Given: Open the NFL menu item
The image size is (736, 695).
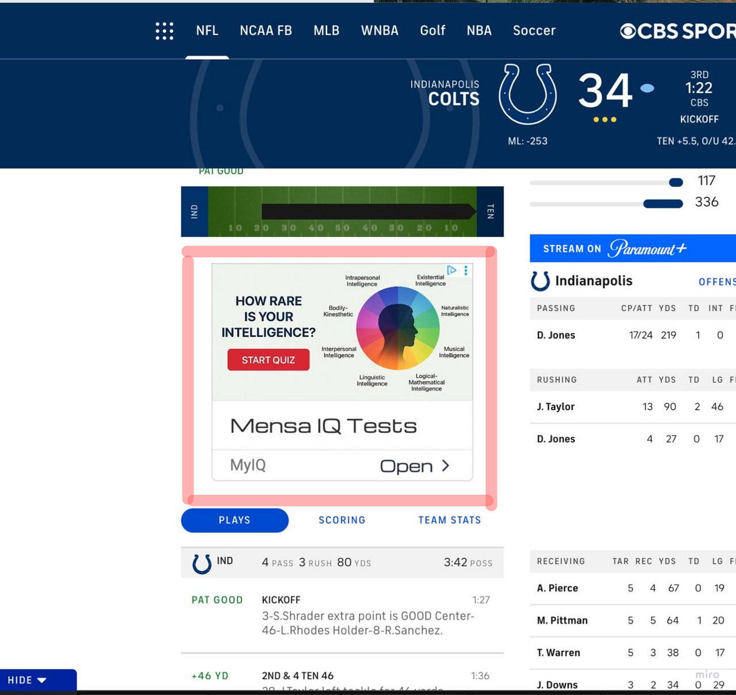Looking at the screenshot, I should pyautogui.click(x=207, y=30).
